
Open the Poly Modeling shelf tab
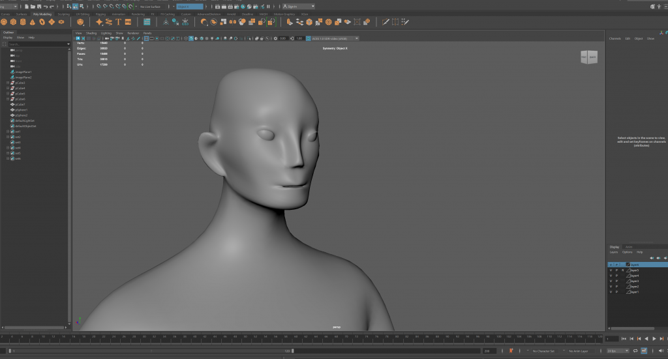click(44, 13)
